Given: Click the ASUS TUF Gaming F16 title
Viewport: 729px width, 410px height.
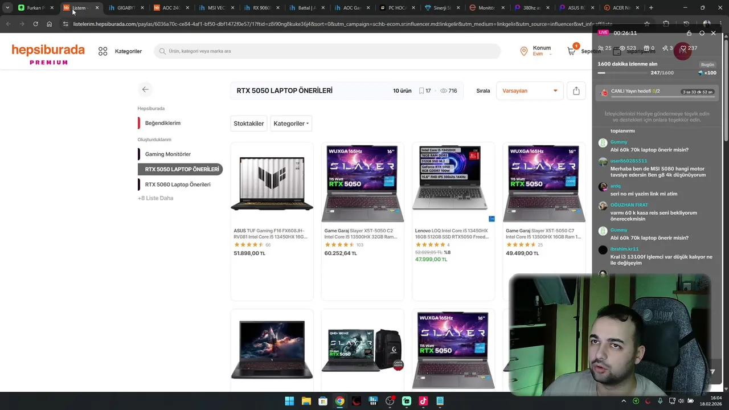Looking at the screenshot, I should [271, 233].
